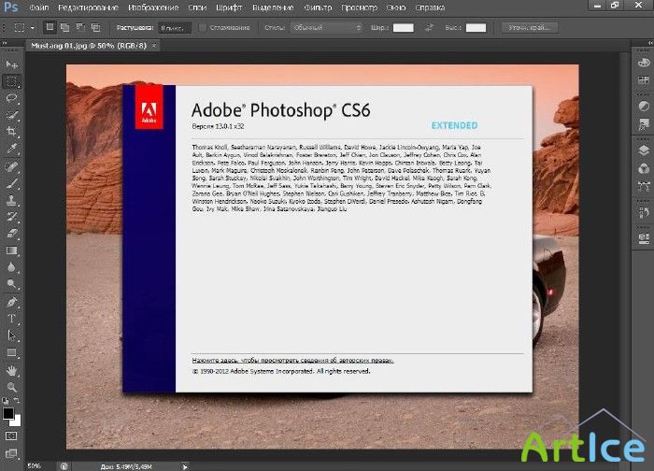
Task: Select the Gradient tool
Action: tap(11, 250)
